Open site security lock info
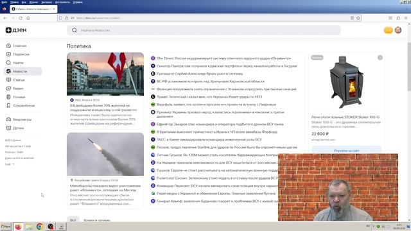 [x=67, y=18]
